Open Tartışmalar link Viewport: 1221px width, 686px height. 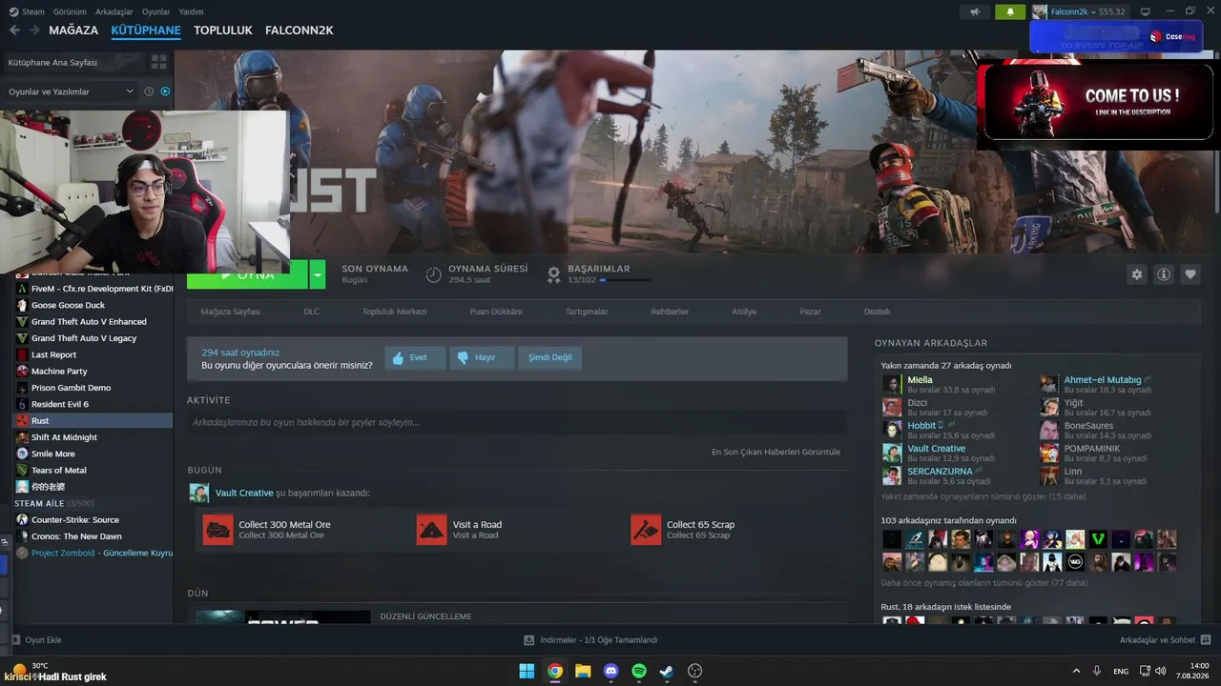[x=587, y=312]
